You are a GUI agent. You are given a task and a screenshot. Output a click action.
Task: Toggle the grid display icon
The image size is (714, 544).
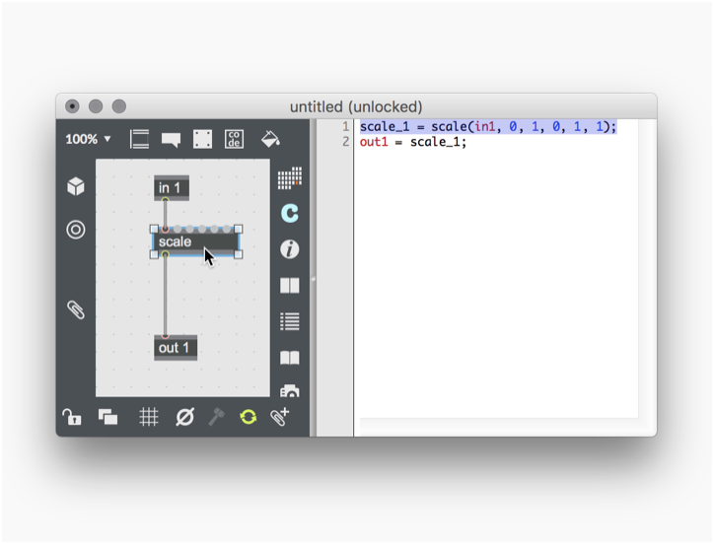[x=149, y=417]
